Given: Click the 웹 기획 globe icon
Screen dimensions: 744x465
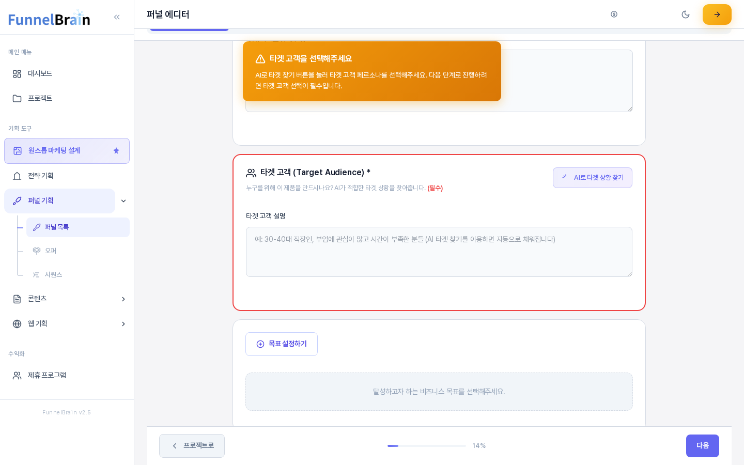Looking at the screenshot, I should pos(17,324).
